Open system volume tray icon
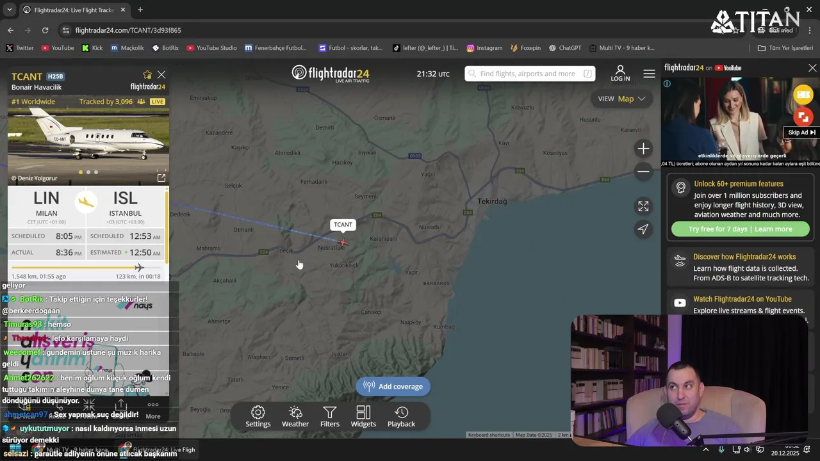 click(x=748, y=450)
